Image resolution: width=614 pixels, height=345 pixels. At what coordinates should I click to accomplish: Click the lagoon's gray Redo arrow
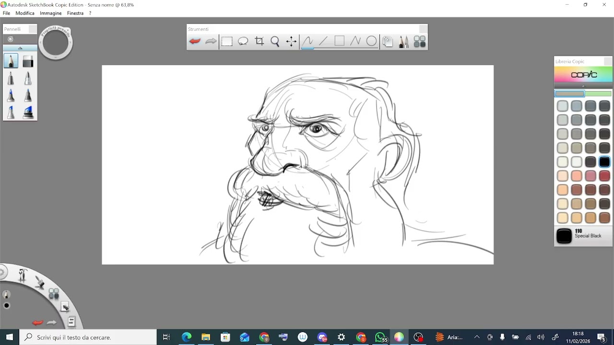[x=51, y=322]
